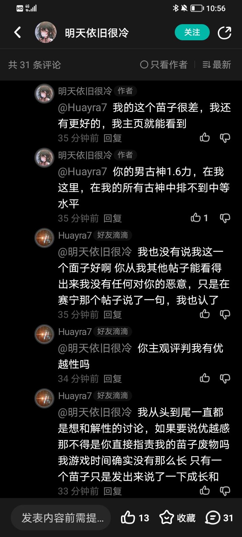The width and height of the screenshot is (242, 537).
Task: Enable the 只看作者 radio filter
Action: (x=164, y=65)
